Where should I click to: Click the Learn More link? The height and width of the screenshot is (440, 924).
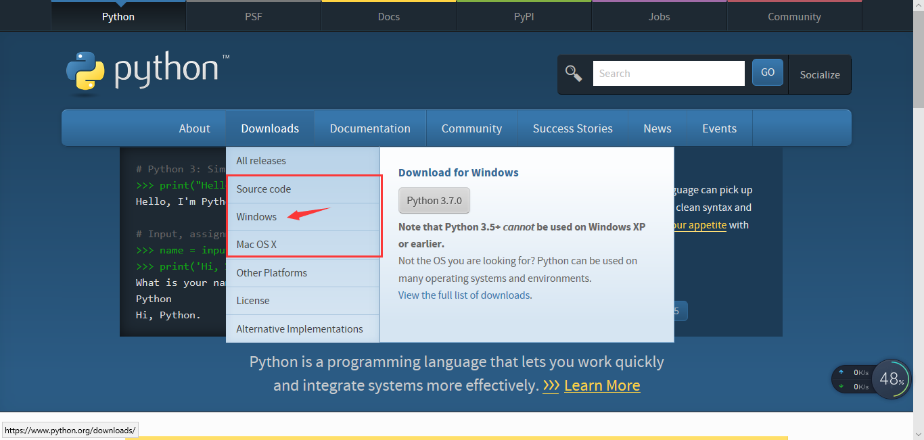[602, 385]
